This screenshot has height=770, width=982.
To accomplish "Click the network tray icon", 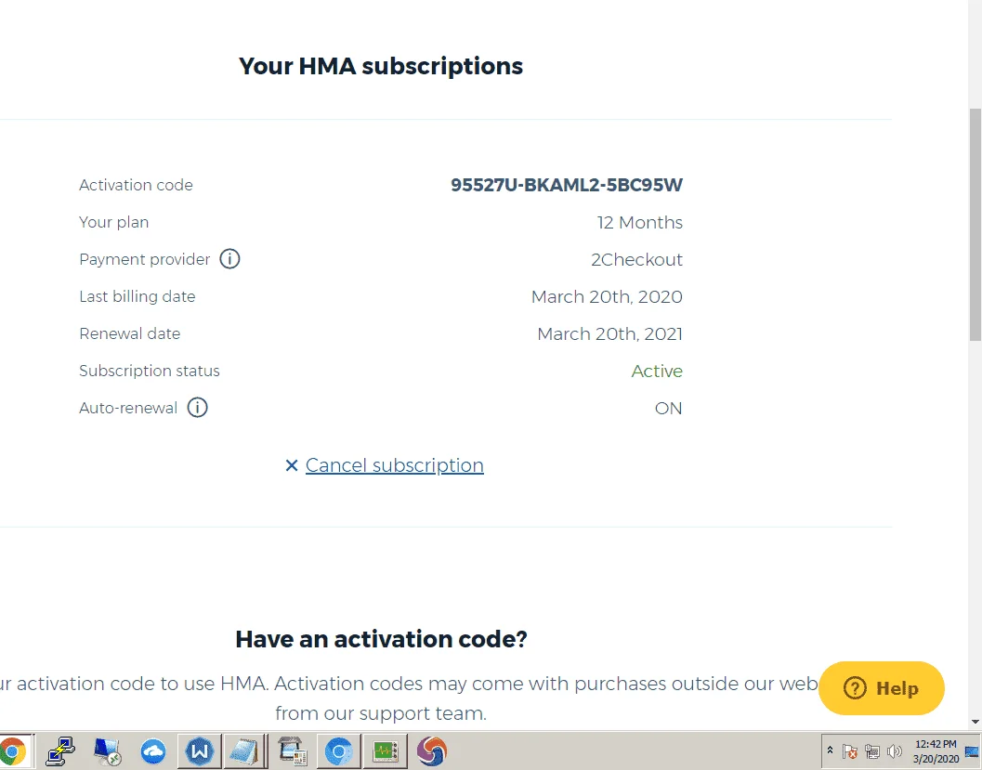I will 872,751.
